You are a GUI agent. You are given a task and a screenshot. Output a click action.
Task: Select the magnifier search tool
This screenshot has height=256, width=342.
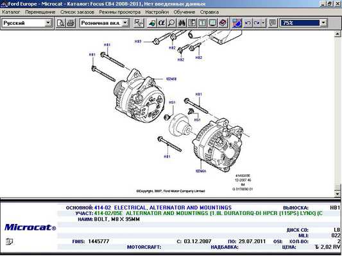pyautogui.click(x=172, y=22)
